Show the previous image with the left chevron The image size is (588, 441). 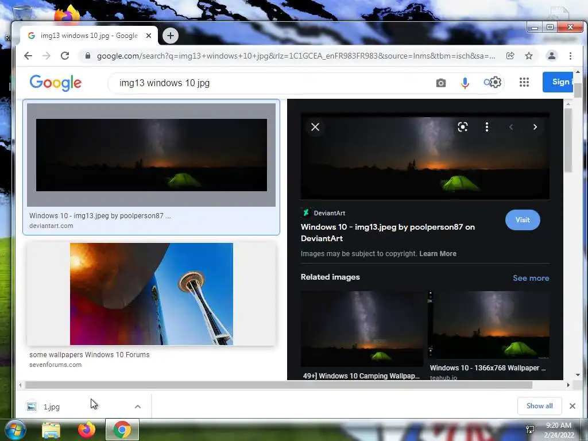point(510,127)
